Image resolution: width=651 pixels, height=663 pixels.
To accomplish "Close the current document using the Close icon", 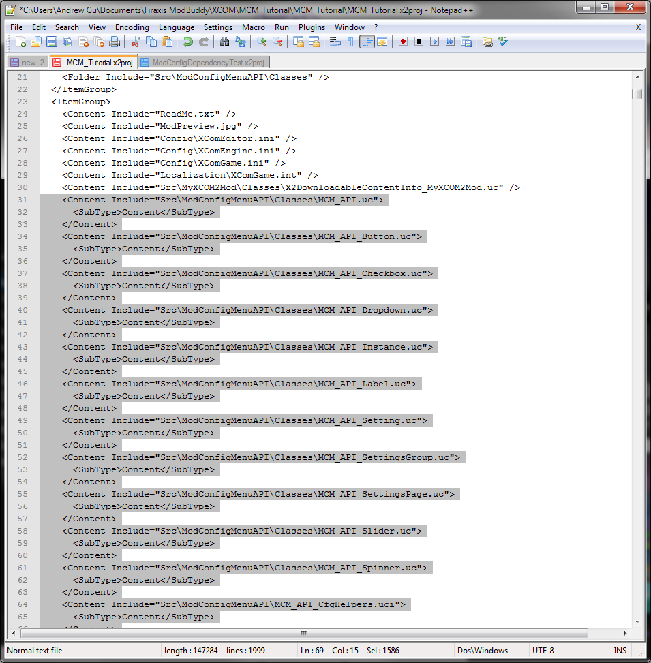I will pos(83,42).
